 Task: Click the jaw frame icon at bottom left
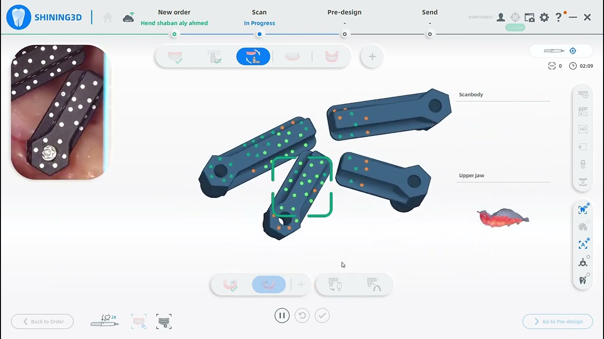click(139, 322)
